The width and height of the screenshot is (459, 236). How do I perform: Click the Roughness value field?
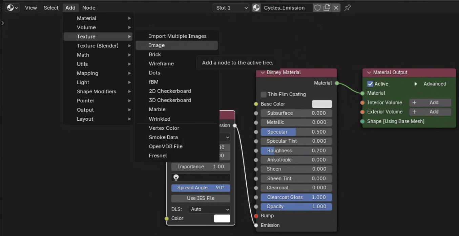296,151
